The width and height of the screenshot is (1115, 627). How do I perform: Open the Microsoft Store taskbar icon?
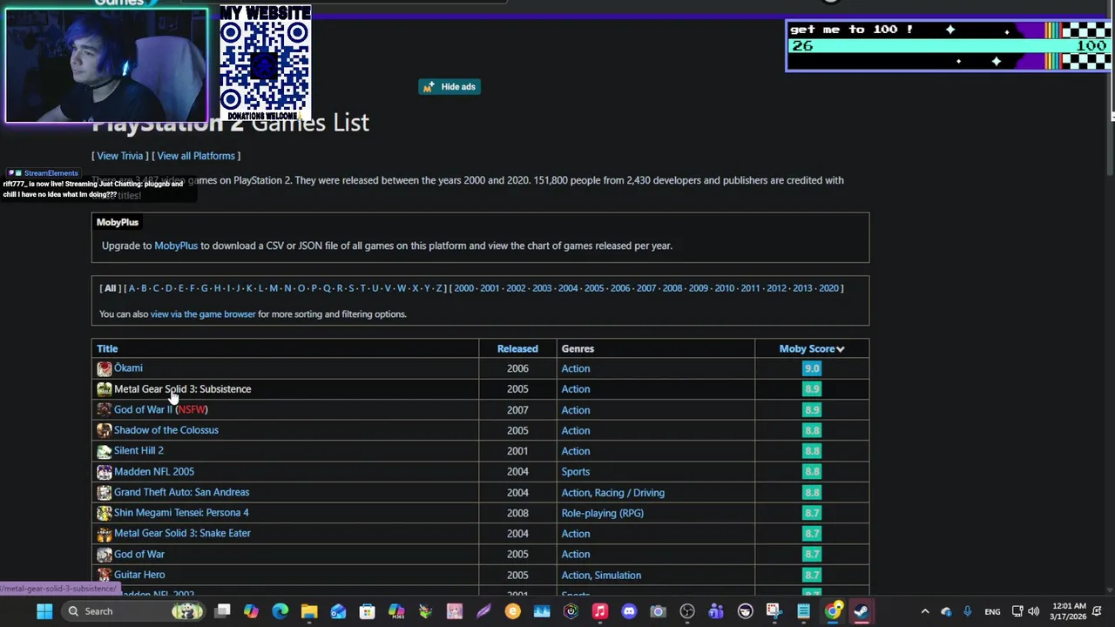(x=367, y=611)
